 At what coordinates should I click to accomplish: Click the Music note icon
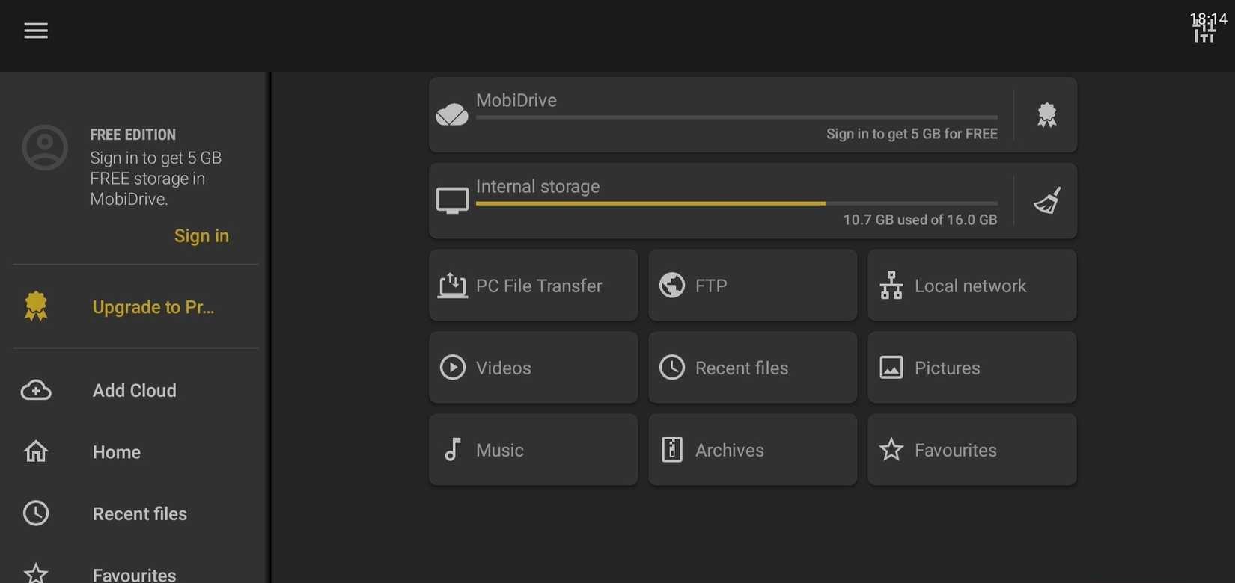coord(452,450)
